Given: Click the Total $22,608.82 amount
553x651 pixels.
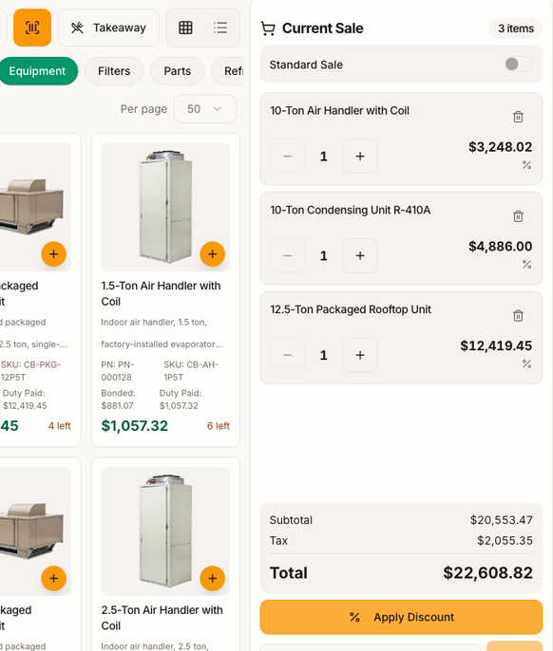Looking at the screenshot, I should (x=487, y=573).
